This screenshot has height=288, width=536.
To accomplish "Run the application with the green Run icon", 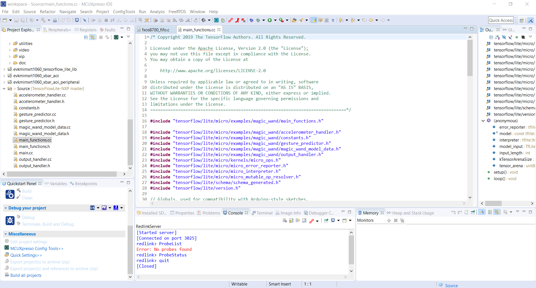I will pyautogui.click(x=270, y=20).
